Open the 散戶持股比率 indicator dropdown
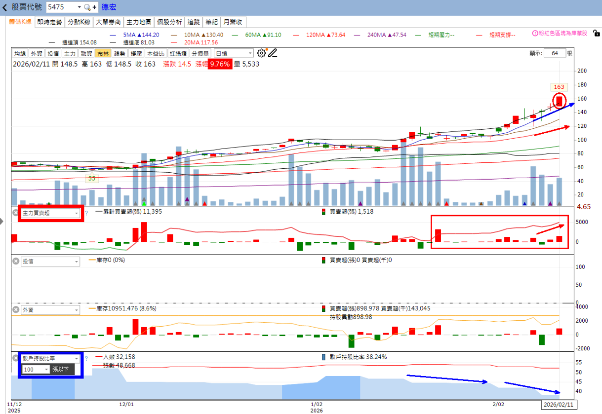 (76, 359)
